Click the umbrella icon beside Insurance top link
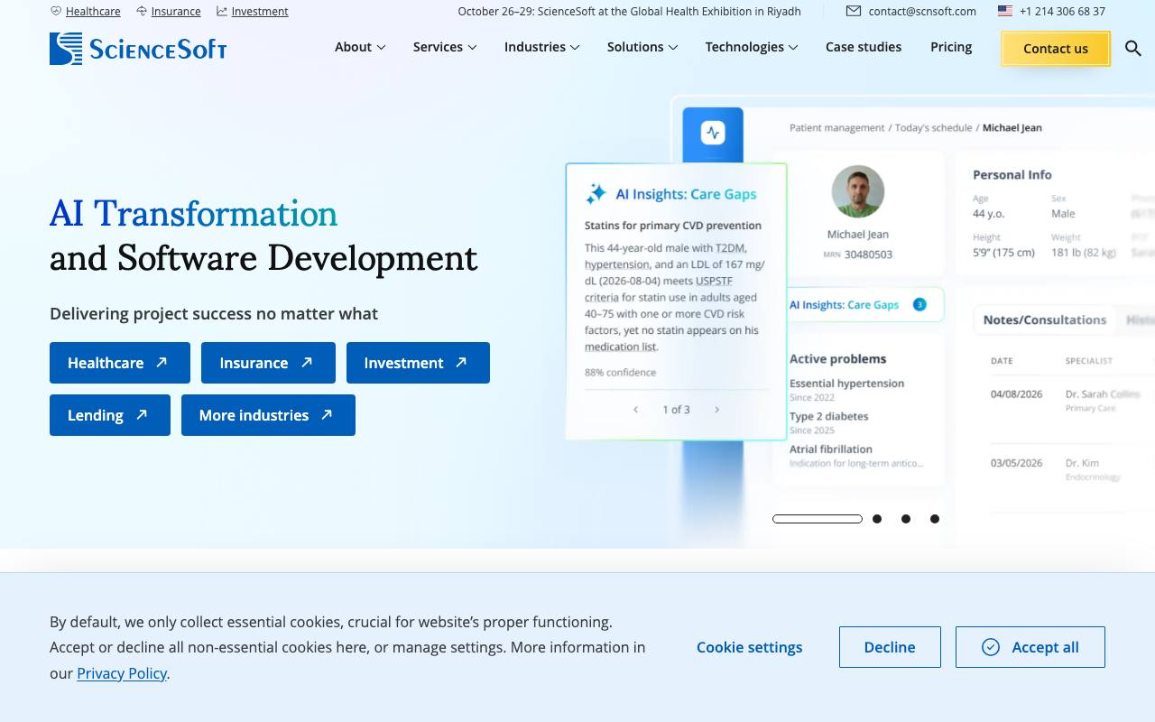This screenshot has width=1155, height=722. [142, 11]
